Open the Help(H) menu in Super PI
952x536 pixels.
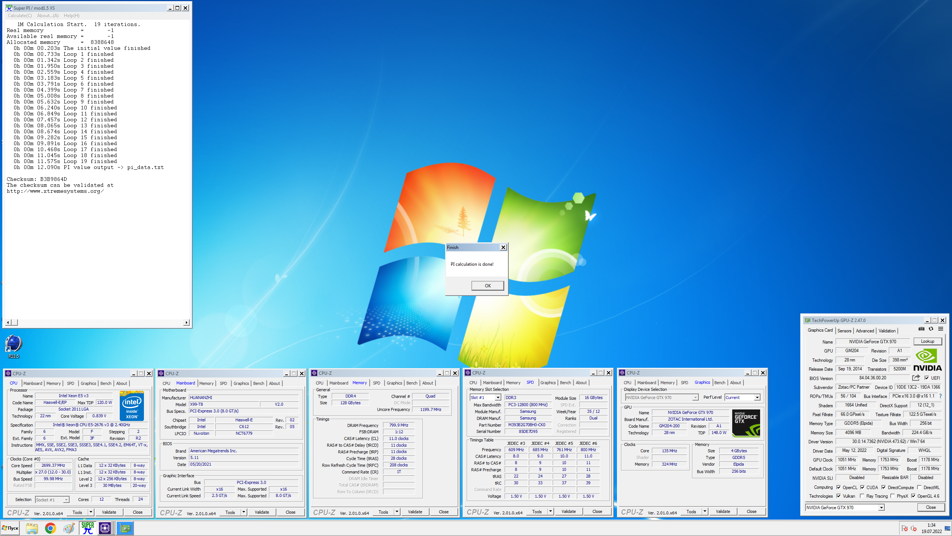click(x=71, y=16)
